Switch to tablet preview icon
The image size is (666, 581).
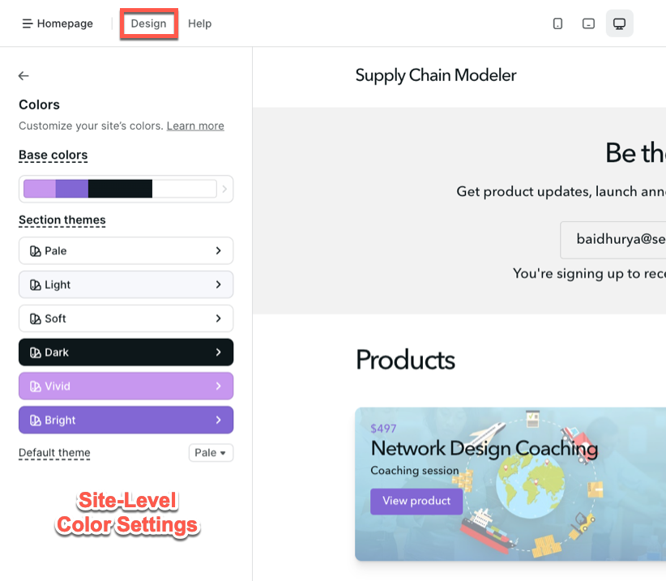coord(588,23)
